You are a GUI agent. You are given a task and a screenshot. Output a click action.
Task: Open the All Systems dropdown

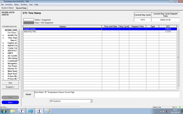click(71, 101)
